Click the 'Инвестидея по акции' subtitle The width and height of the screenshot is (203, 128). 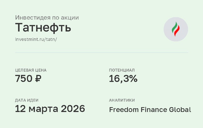click(47, 18)
